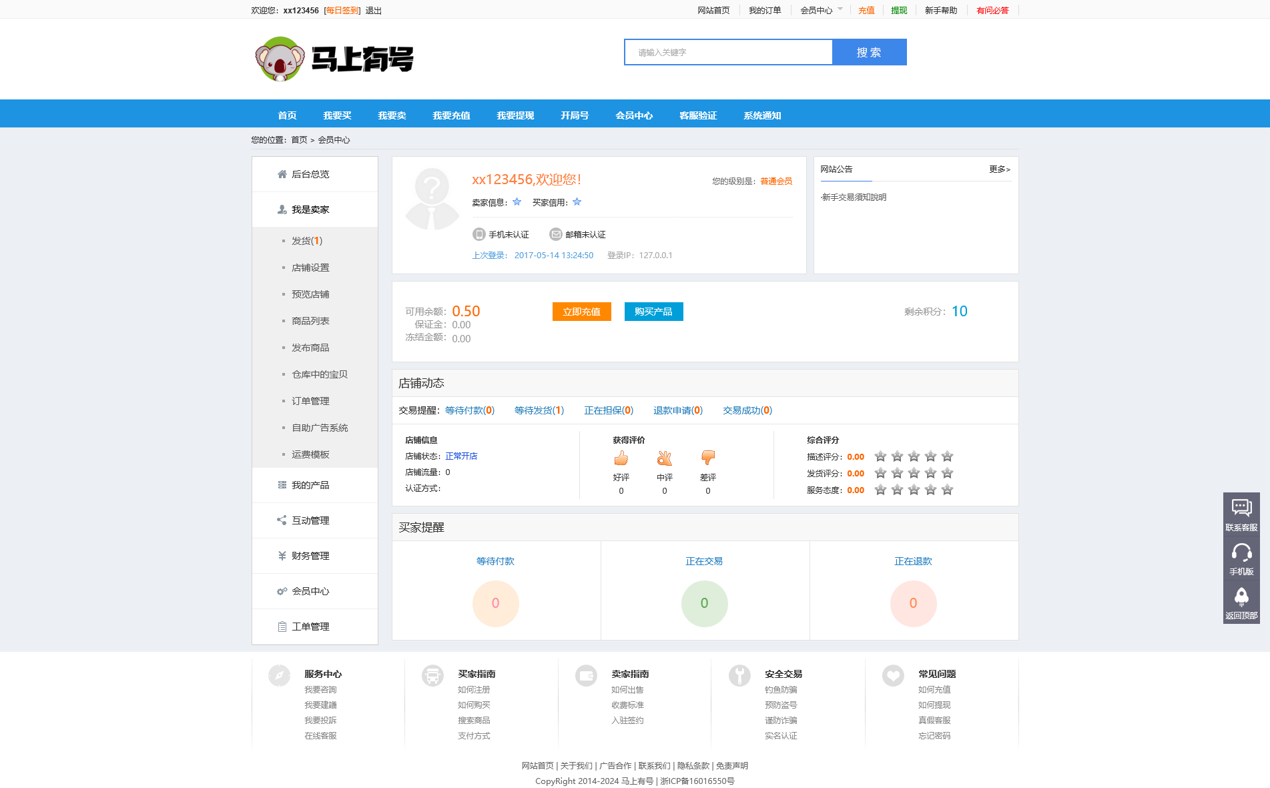
Task: Click the first star of 描述评分
Action: 880,456
